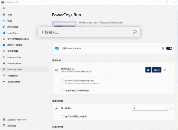Toggle the 启用 PowerToys Run switch off
Image resolution: width=178 pixels, height=130 pixels.
[x=169, y=48]
